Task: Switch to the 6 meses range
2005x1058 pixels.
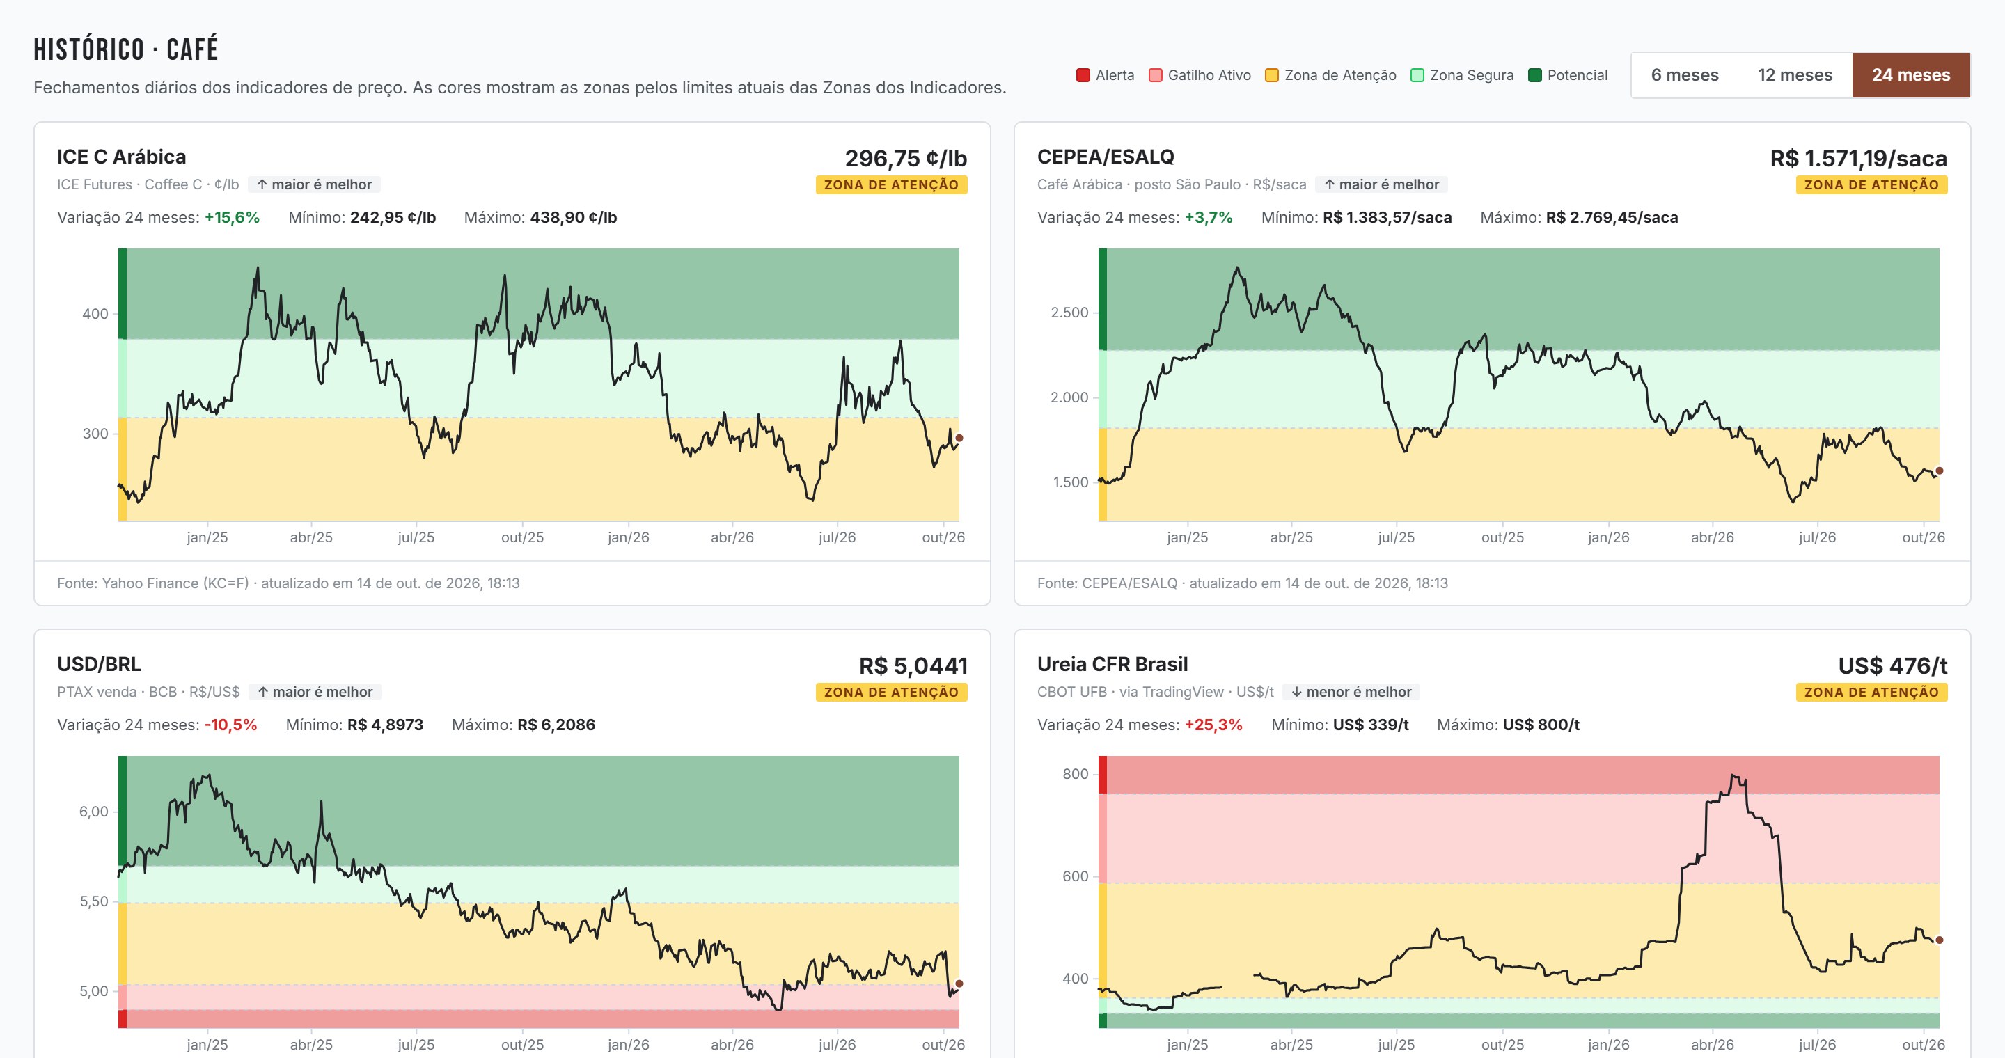Action: pyautogui.click(x=1684, y=74)
